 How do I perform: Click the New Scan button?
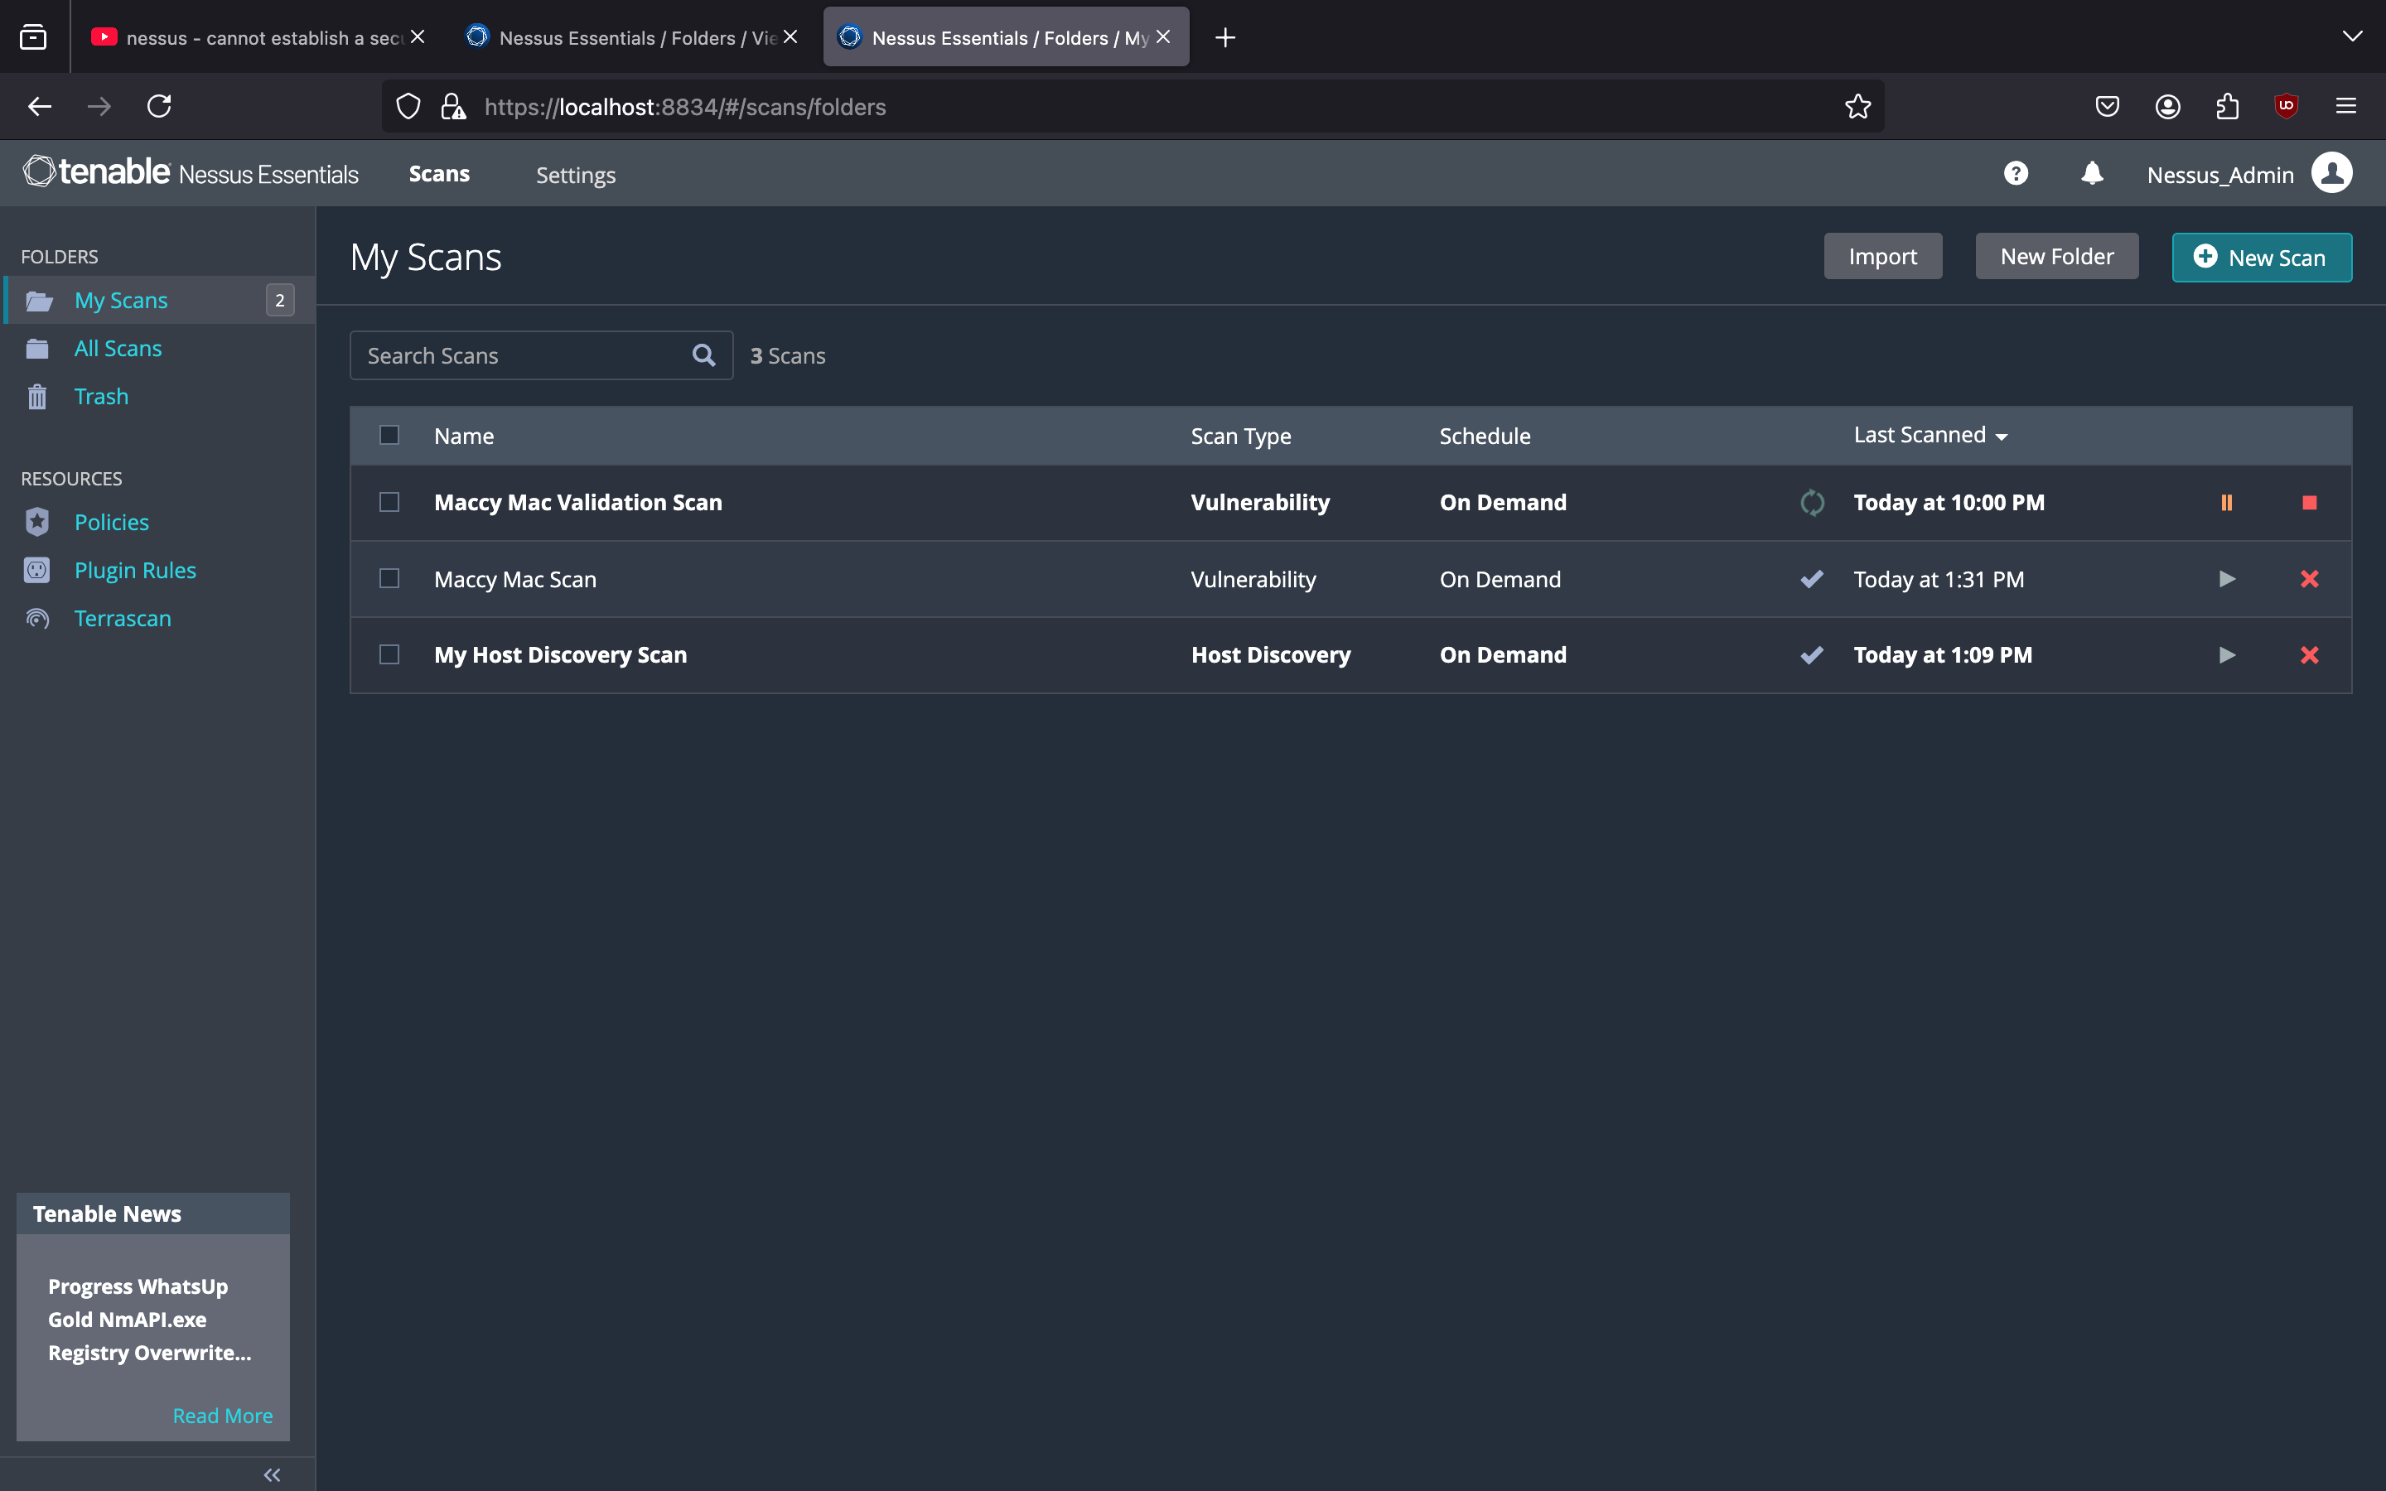(2261, 258)
